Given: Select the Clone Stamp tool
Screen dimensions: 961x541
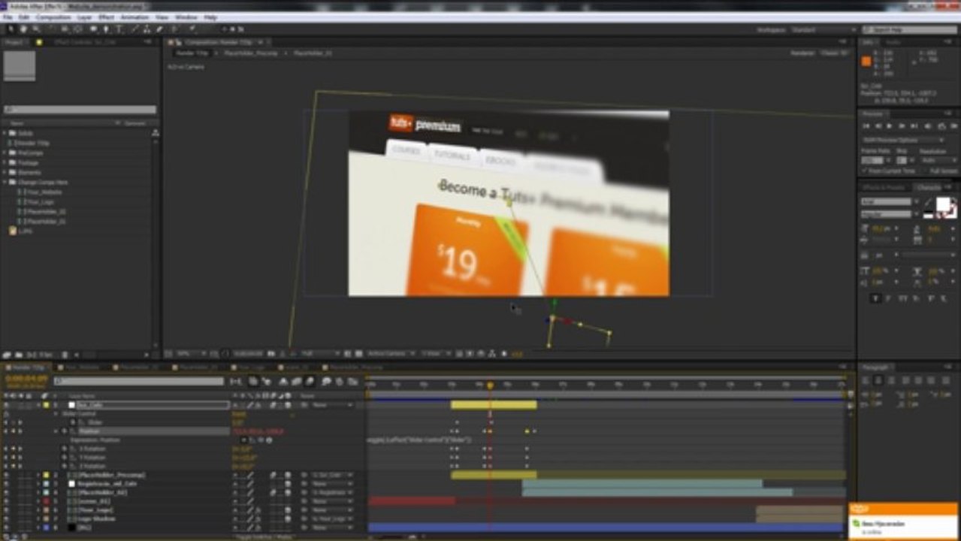Looking at the screenshot, I should (x=147, y=29).
